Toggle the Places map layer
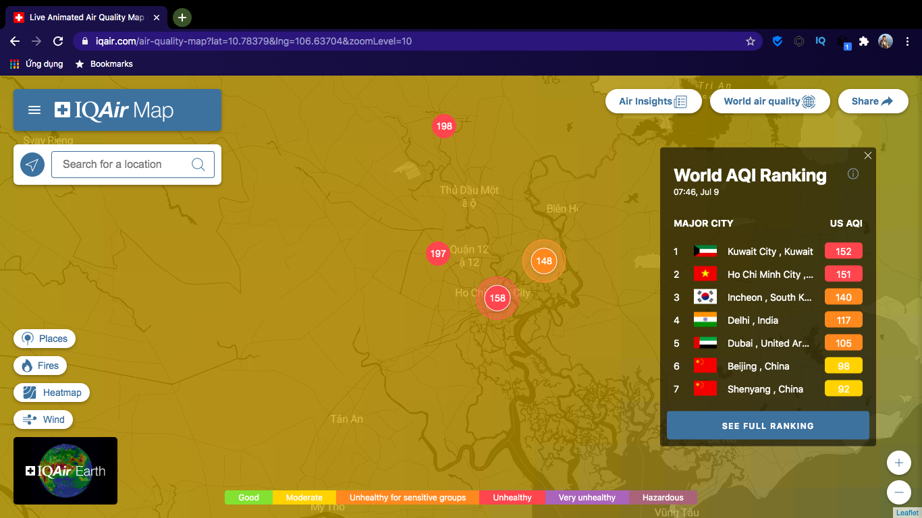This screenshot has height=518, width=922. coord(45,339)
